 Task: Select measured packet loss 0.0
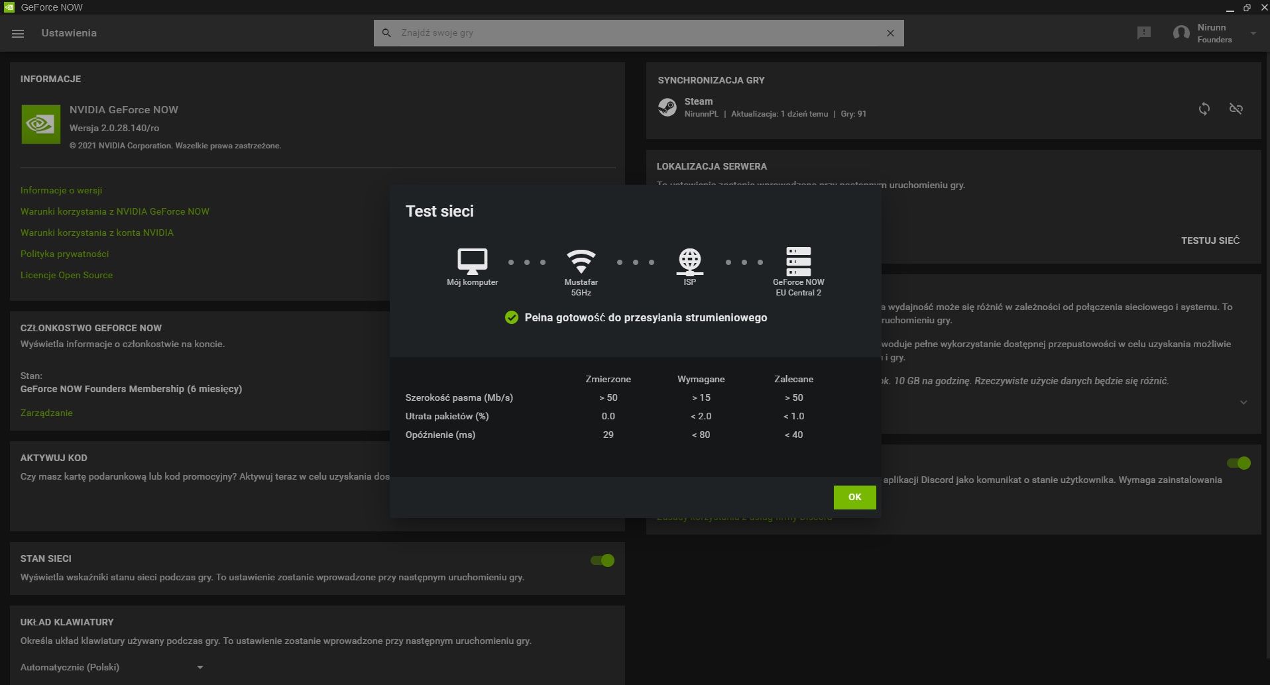(608, 416)
